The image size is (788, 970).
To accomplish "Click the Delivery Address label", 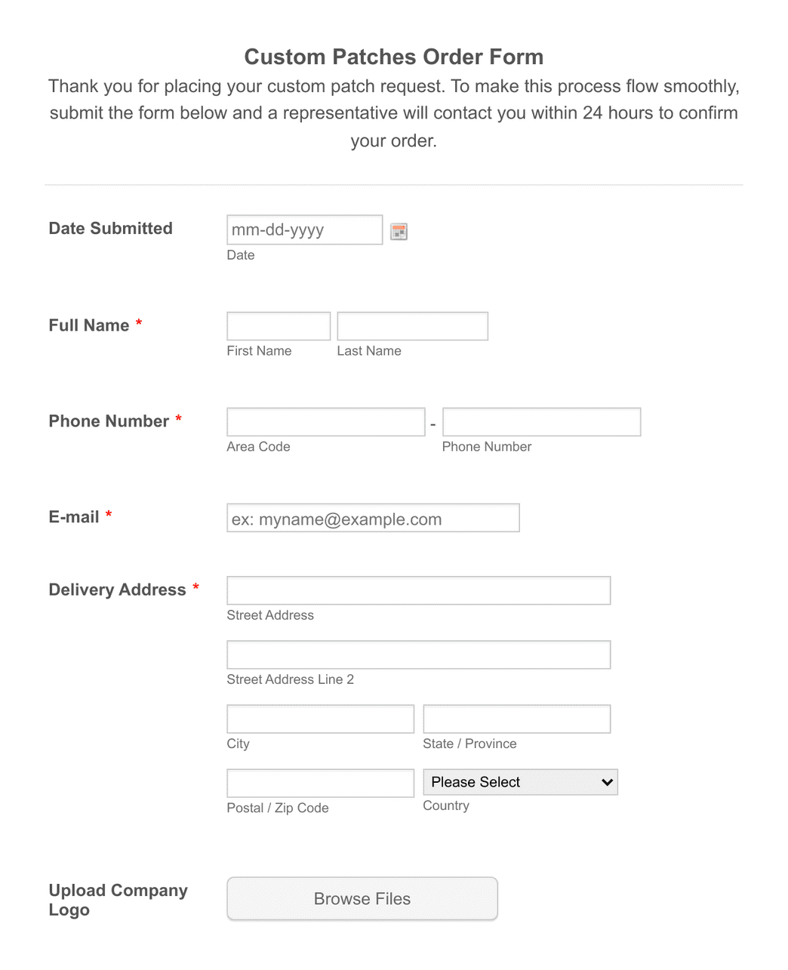I will point(117,590).
